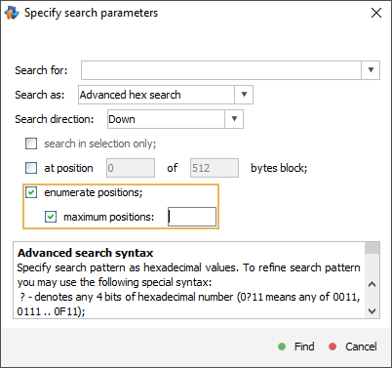The height and width of the screenshot is (368, 392).
Task: Click the 'Search direction:' label
Action: (55, 119)
